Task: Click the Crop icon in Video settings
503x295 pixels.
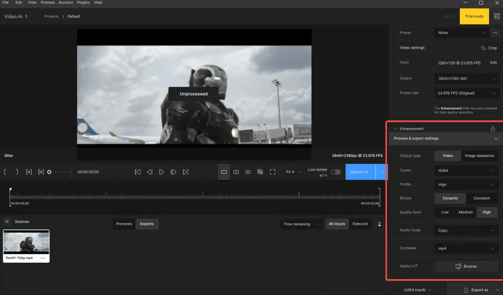Action: click(483, 47)
